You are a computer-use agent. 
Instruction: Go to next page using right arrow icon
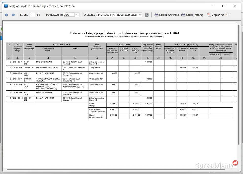[13, 15]
